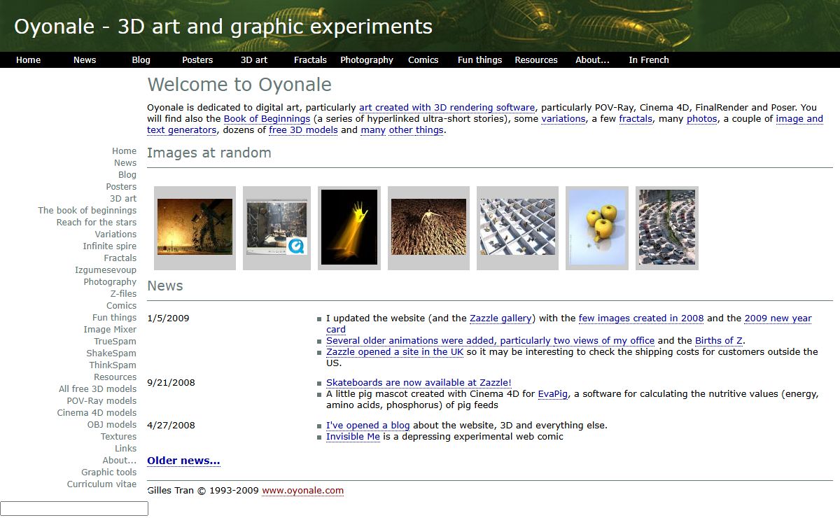Open 'Zazzle opened a site in the UK' link
This screenshot has height=518, width=840.
[395, 352]
